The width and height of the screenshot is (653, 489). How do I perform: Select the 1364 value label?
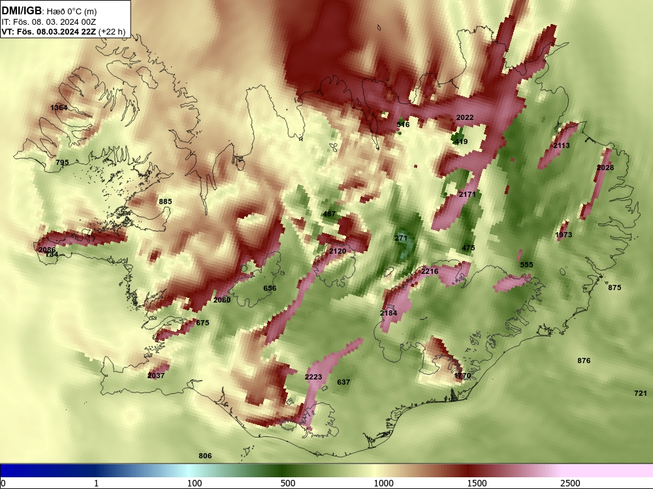(59, 108)
